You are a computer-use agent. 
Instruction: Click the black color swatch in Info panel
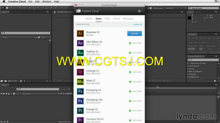(189, 18)
